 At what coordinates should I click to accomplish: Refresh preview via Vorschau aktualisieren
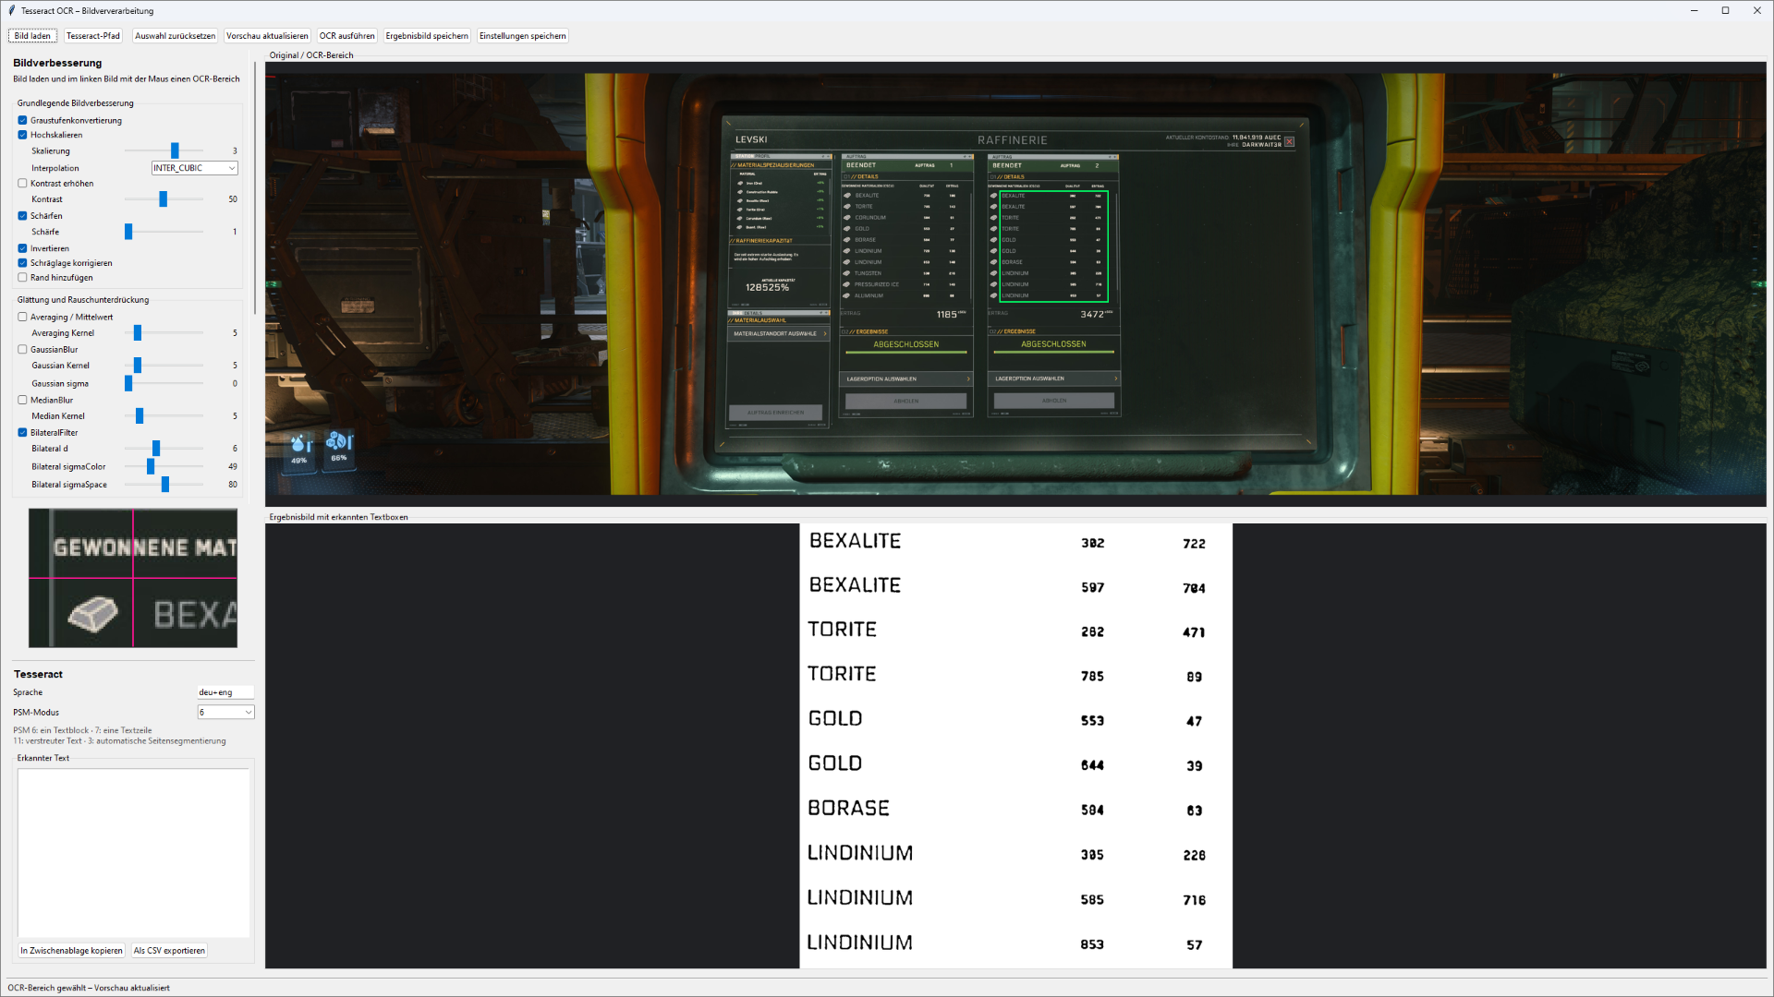[x=267, y=36]
